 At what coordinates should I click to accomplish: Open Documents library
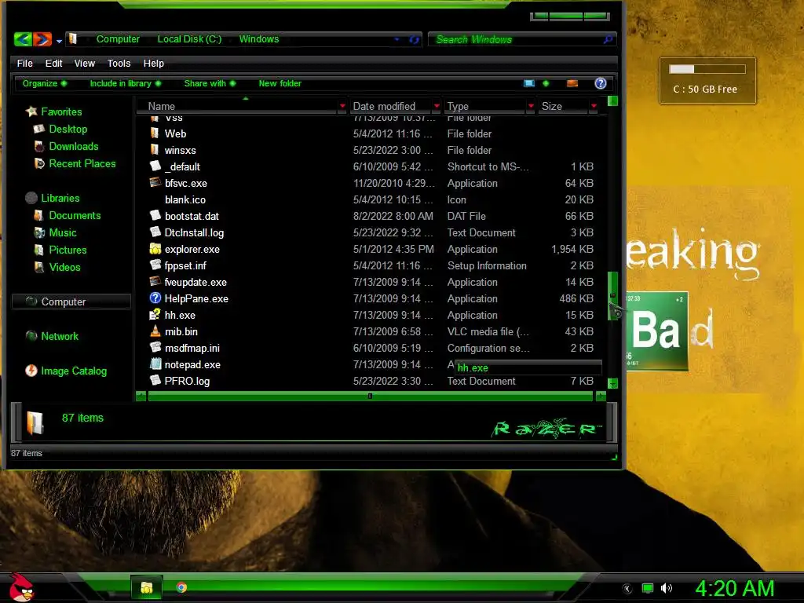75,215
